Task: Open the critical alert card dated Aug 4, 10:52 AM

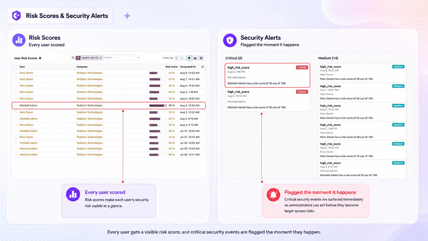Action: 267,100
